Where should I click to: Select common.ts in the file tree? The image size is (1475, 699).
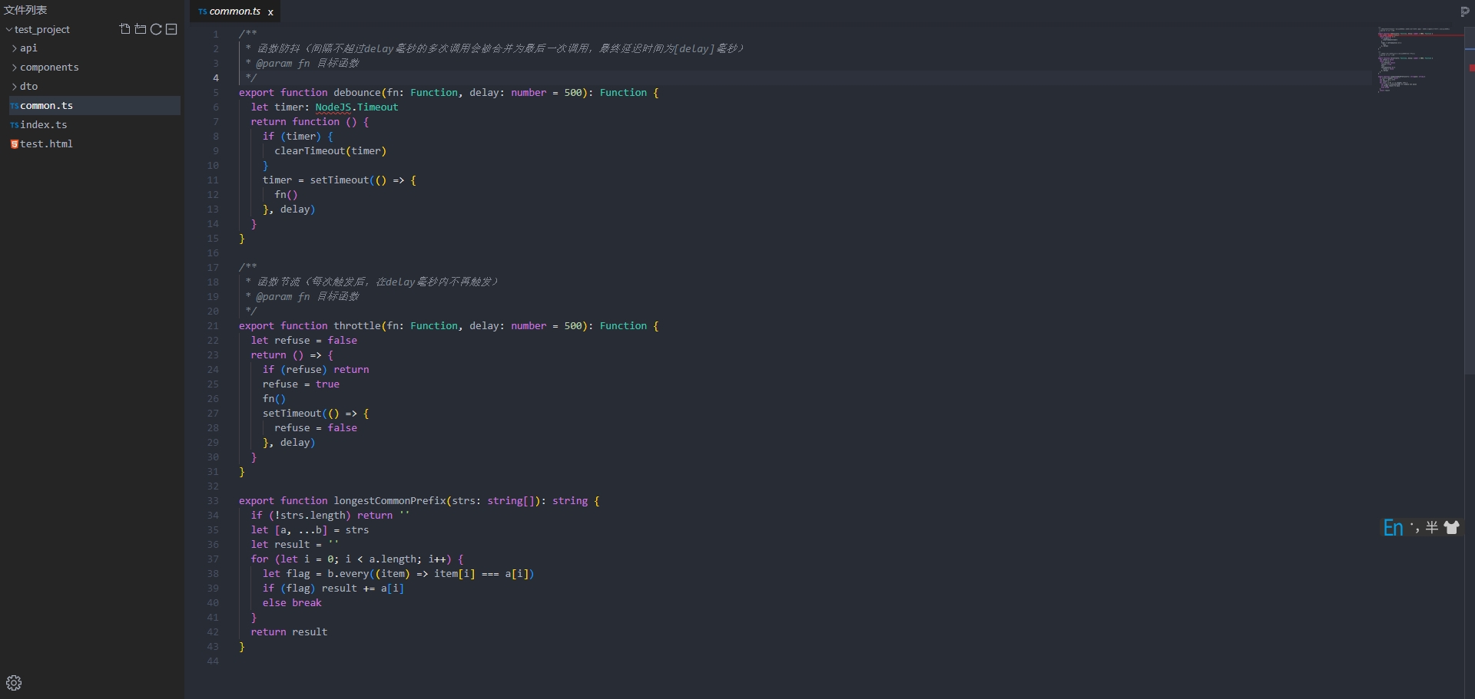pyautogui.click(x=94, y=105)
